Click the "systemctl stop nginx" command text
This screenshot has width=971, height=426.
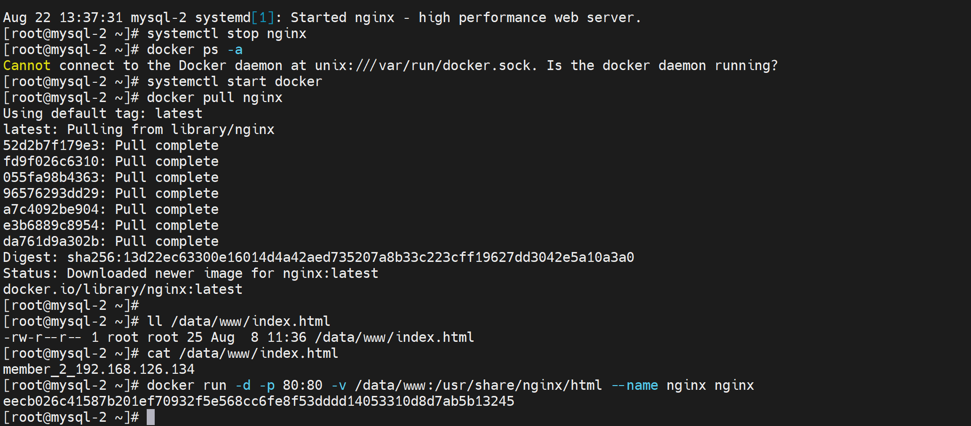pyautogui.click(x=226, y=33)
